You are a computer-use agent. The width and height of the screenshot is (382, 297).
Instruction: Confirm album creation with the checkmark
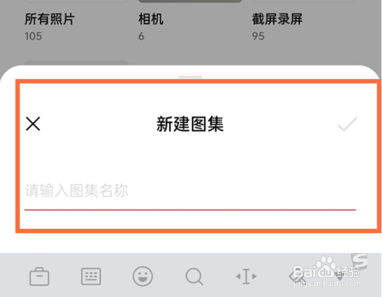[347, 124]
